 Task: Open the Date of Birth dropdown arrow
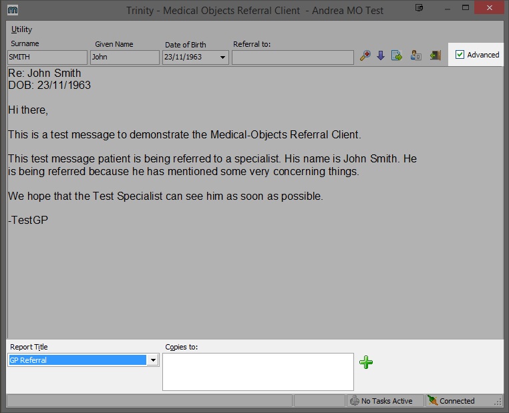(222, 57)
